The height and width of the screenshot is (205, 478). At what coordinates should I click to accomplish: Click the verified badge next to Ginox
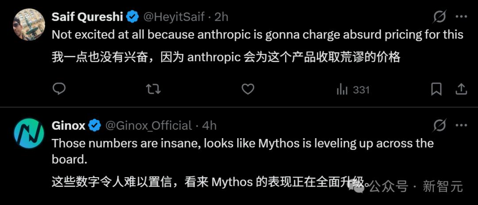(x=95, y=126)
